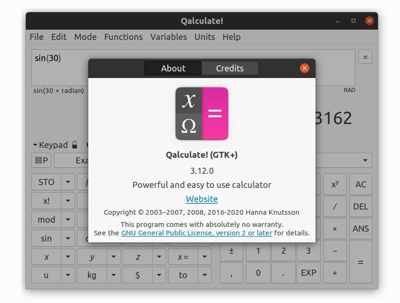Open the dropdown arrow next to the 'to' key

pos(205,275)
